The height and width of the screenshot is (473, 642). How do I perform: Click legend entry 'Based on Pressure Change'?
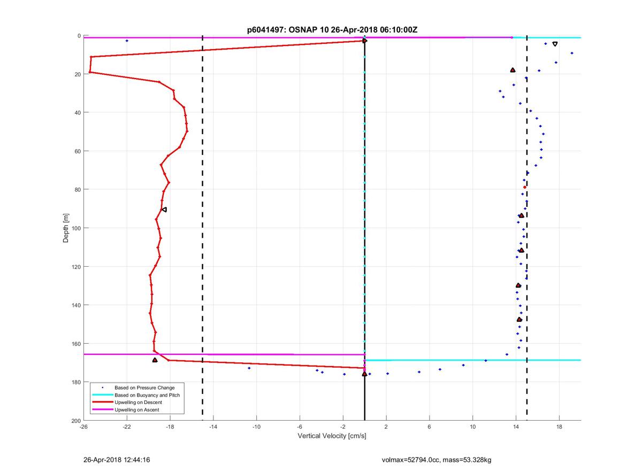click(x=145, y=387)
